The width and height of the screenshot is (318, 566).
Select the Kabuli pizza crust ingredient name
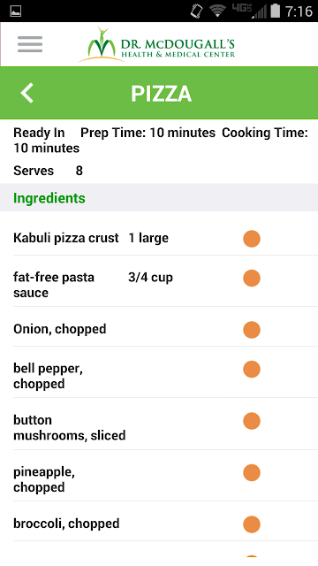point(66,238)
